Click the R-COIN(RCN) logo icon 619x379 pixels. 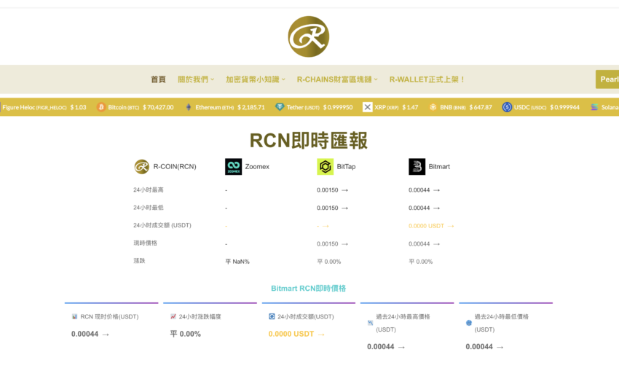[142, 167]
